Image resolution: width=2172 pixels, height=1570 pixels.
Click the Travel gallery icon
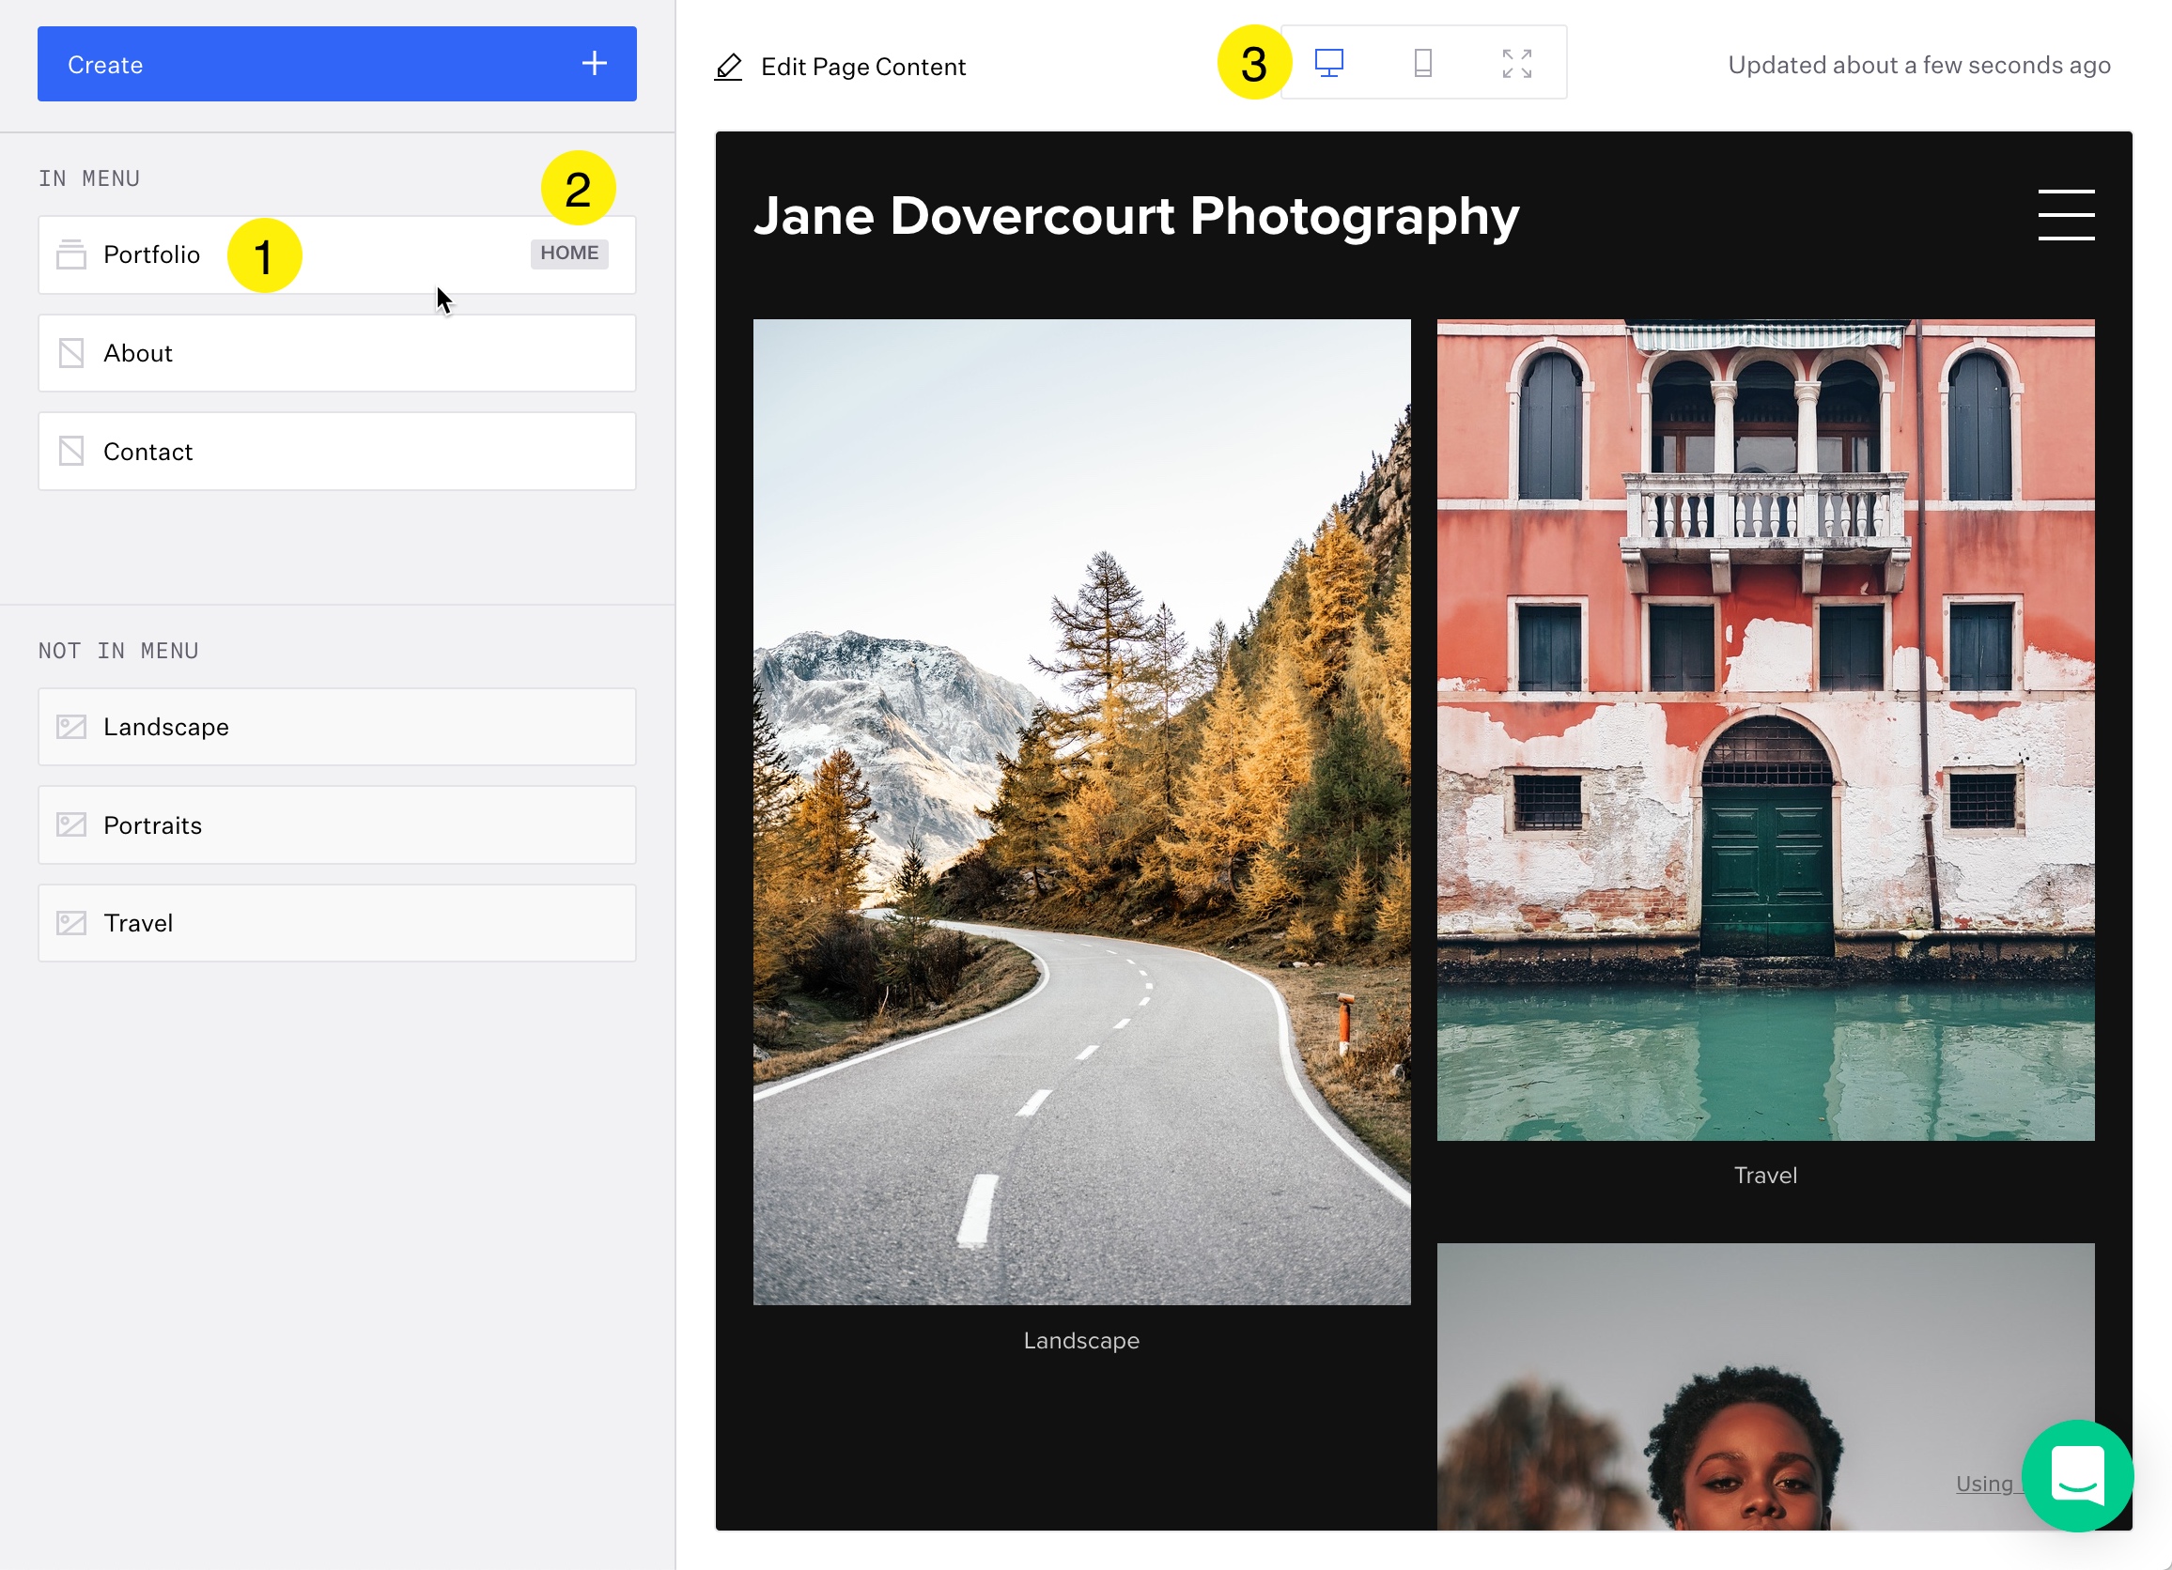(70, 923)
